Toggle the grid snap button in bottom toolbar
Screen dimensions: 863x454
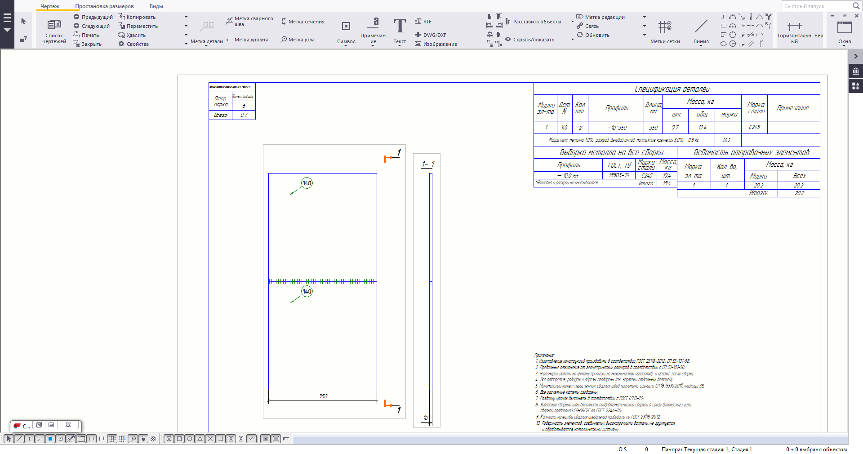112,439
